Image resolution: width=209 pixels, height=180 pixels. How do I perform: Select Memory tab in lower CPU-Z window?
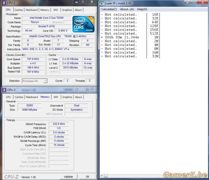click(45, 97)
